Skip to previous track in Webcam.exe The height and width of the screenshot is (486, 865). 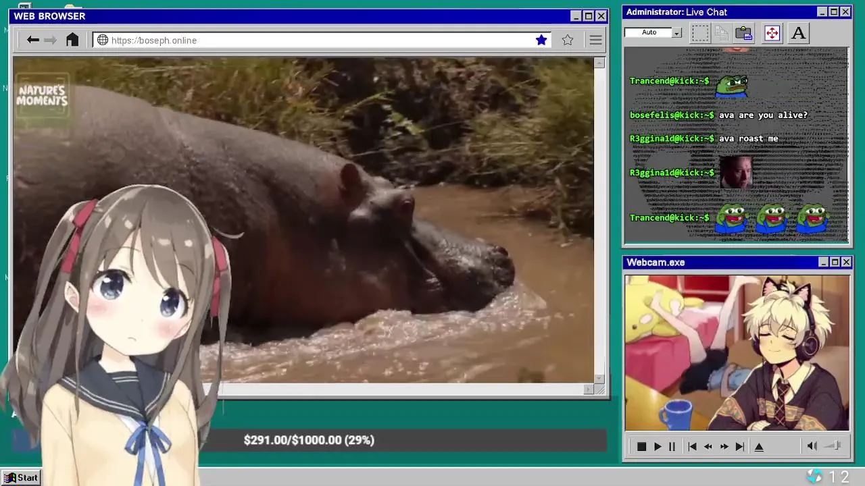tap(692, 447)
